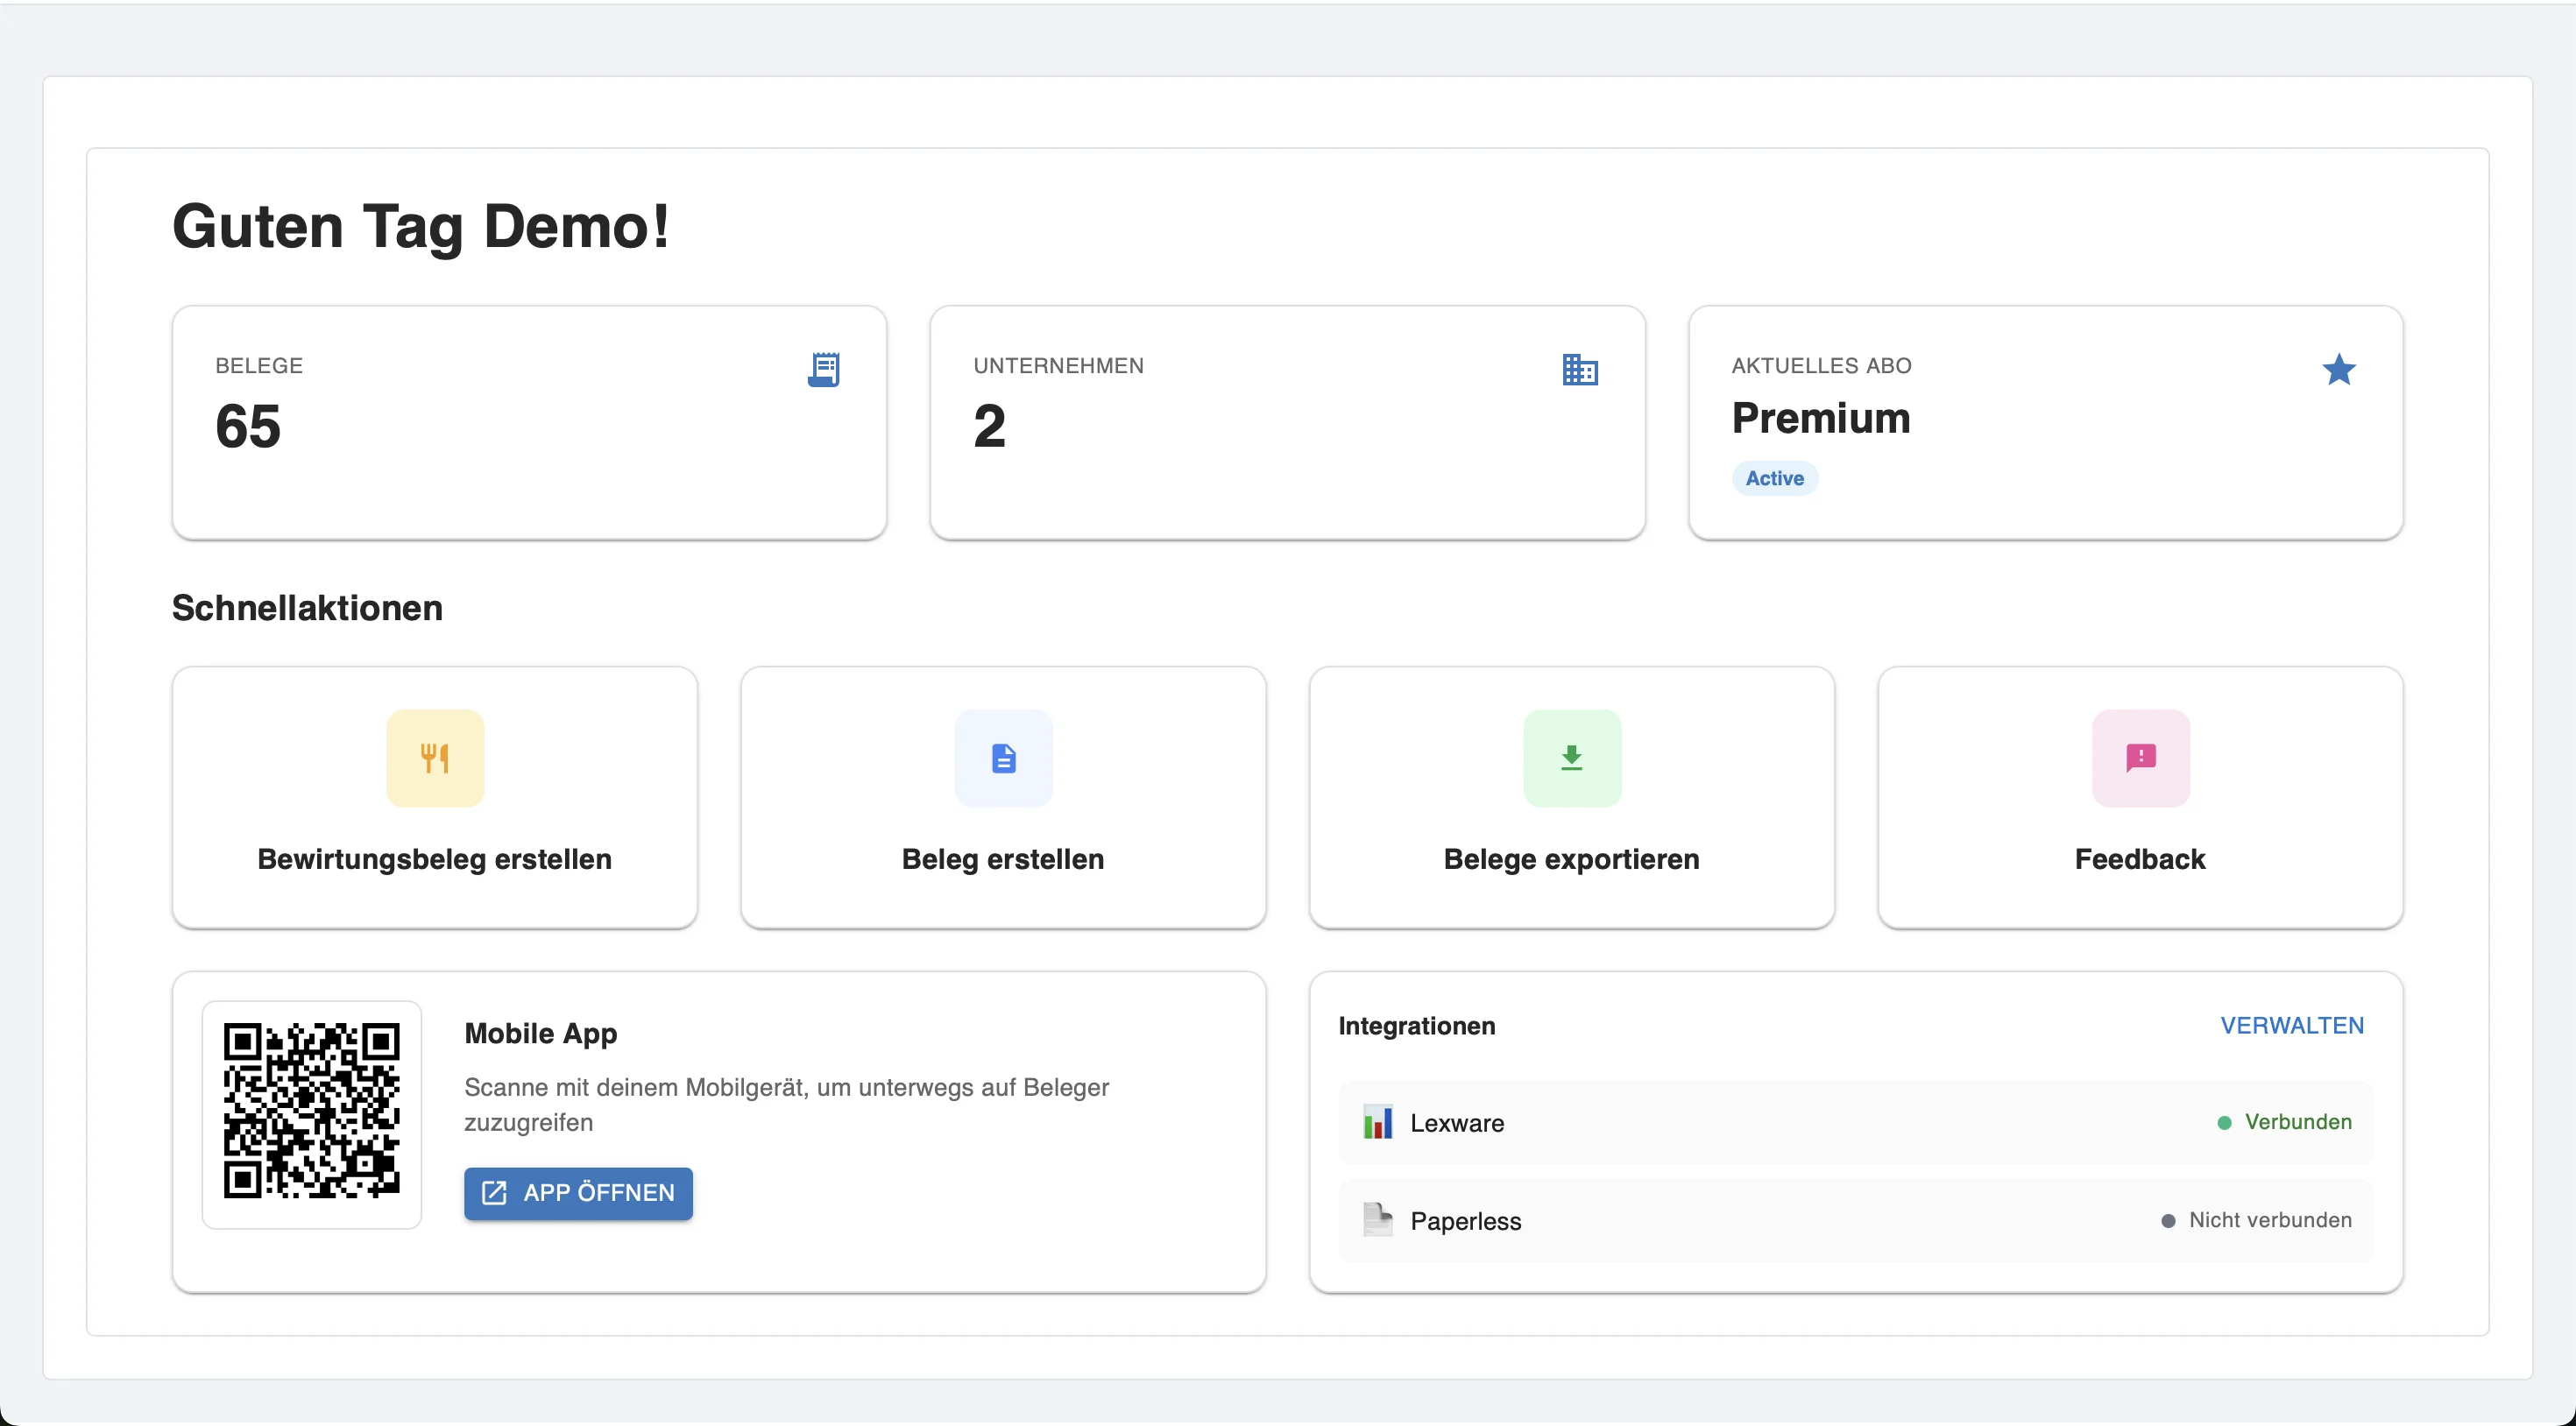Select the star icon on the Aktuelles Abo card

(2339, 369)
